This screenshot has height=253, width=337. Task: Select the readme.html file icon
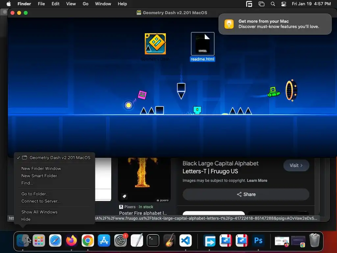(x=202, y=44)
